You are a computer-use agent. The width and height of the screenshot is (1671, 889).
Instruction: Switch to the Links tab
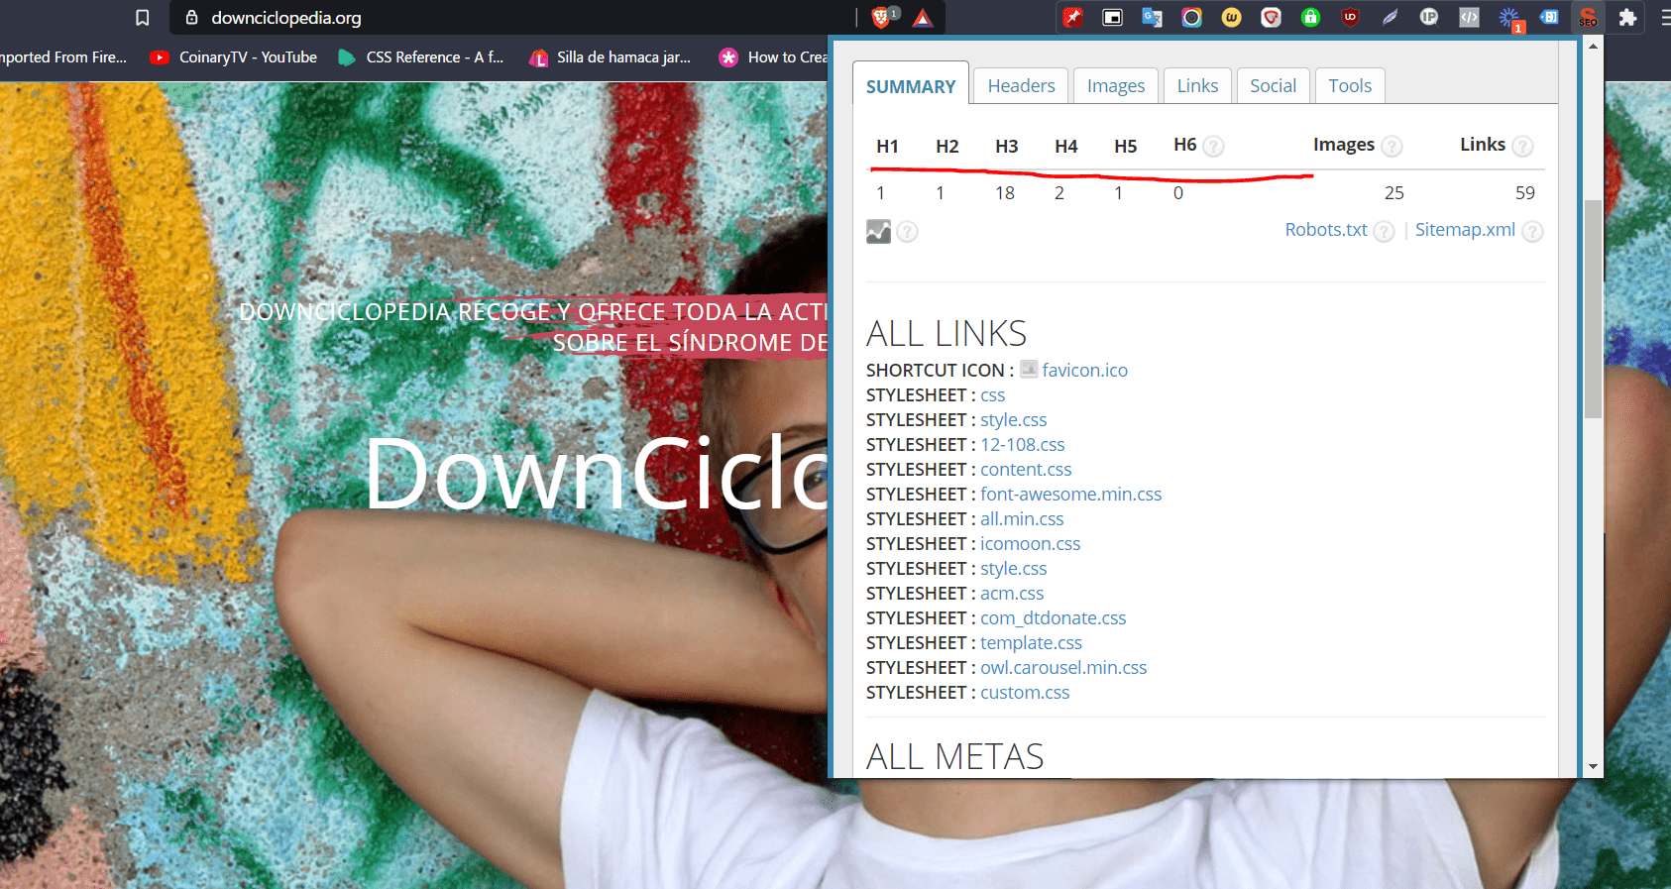pos(1197,86)
